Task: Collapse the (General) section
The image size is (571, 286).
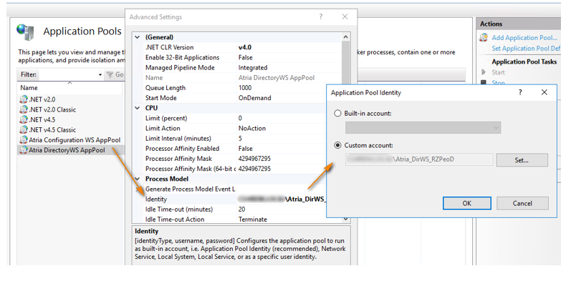Action: (138, 37)
